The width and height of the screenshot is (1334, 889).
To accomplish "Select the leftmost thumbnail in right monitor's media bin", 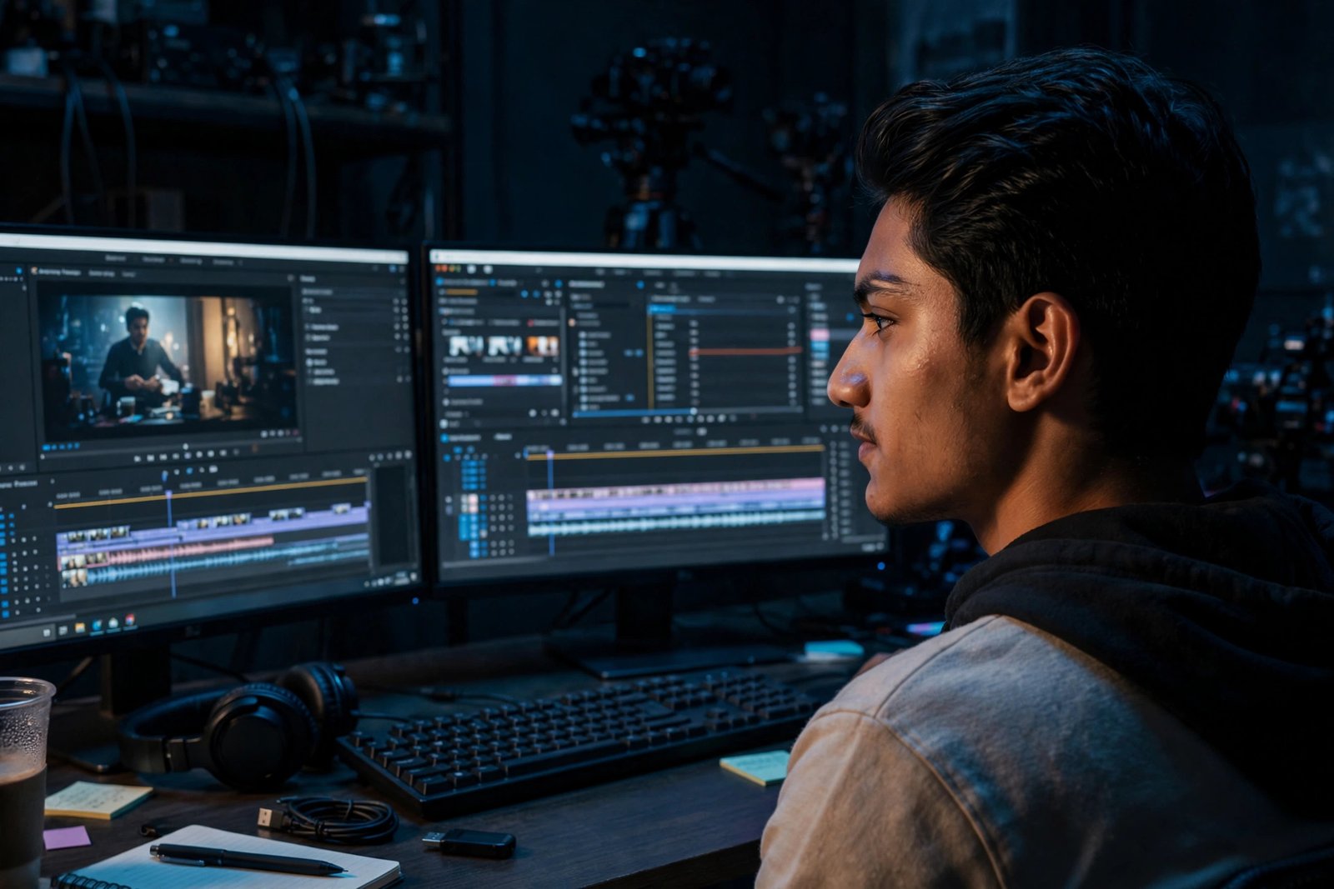I will point(466,346).
